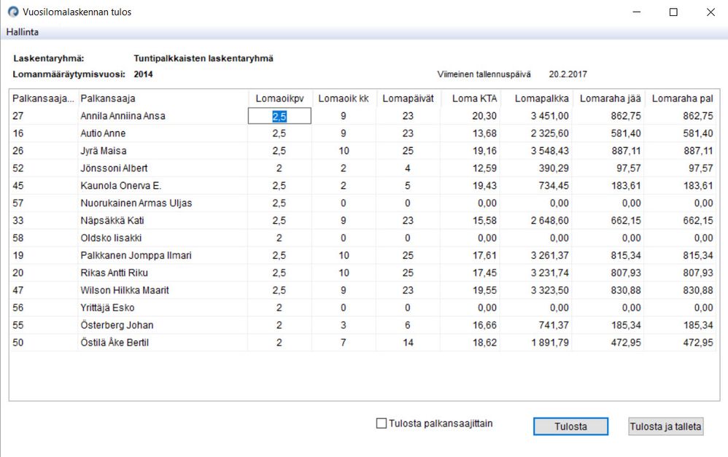Click Lomapalkka value 2 325,60
The width and height of the screenshot is (728, 457).
[x=550, y=133]
